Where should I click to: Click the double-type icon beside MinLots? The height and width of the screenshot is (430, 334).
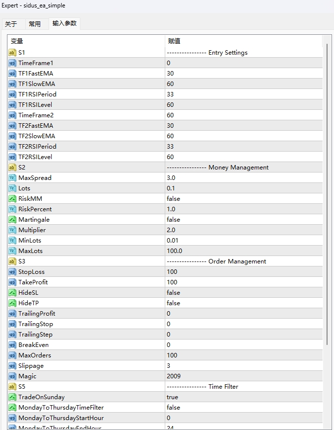(x=12, y=240)
